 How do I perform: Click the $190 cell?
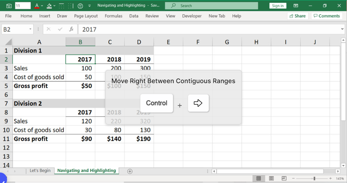click(x=139, y=139)
